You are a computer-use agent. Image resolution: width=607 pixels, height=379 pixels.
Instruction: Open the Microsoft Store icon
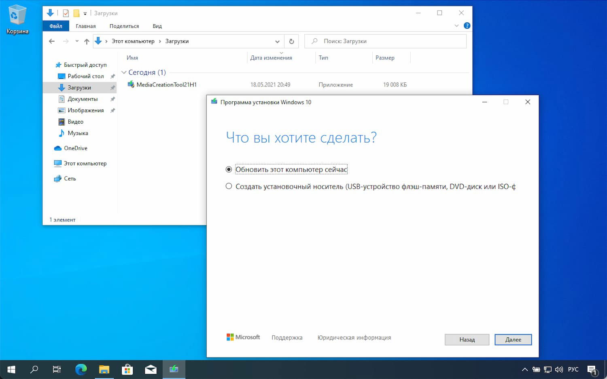point(127,369)
